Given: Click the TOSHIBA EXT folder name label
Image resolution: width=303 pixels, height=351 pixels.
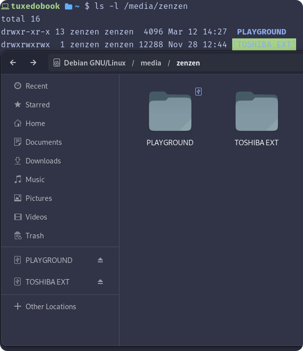Looking at the screenshot, I should click(256, 143).
